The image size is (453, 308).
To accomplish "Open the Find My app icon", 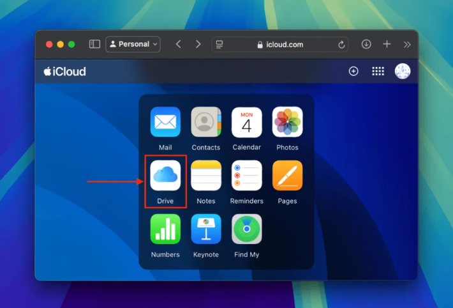I will [247, 229].
